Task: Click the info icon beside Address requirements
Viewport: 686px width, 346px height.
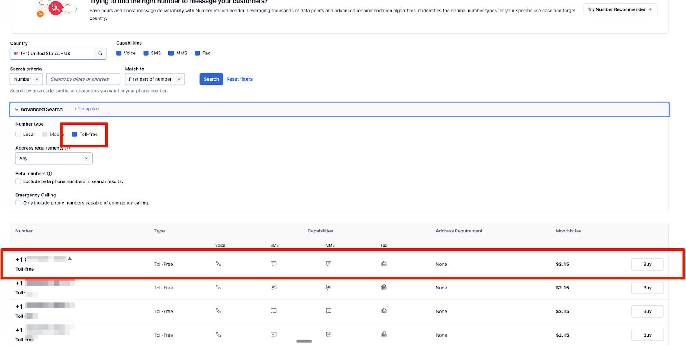Action: click(67, 148)
